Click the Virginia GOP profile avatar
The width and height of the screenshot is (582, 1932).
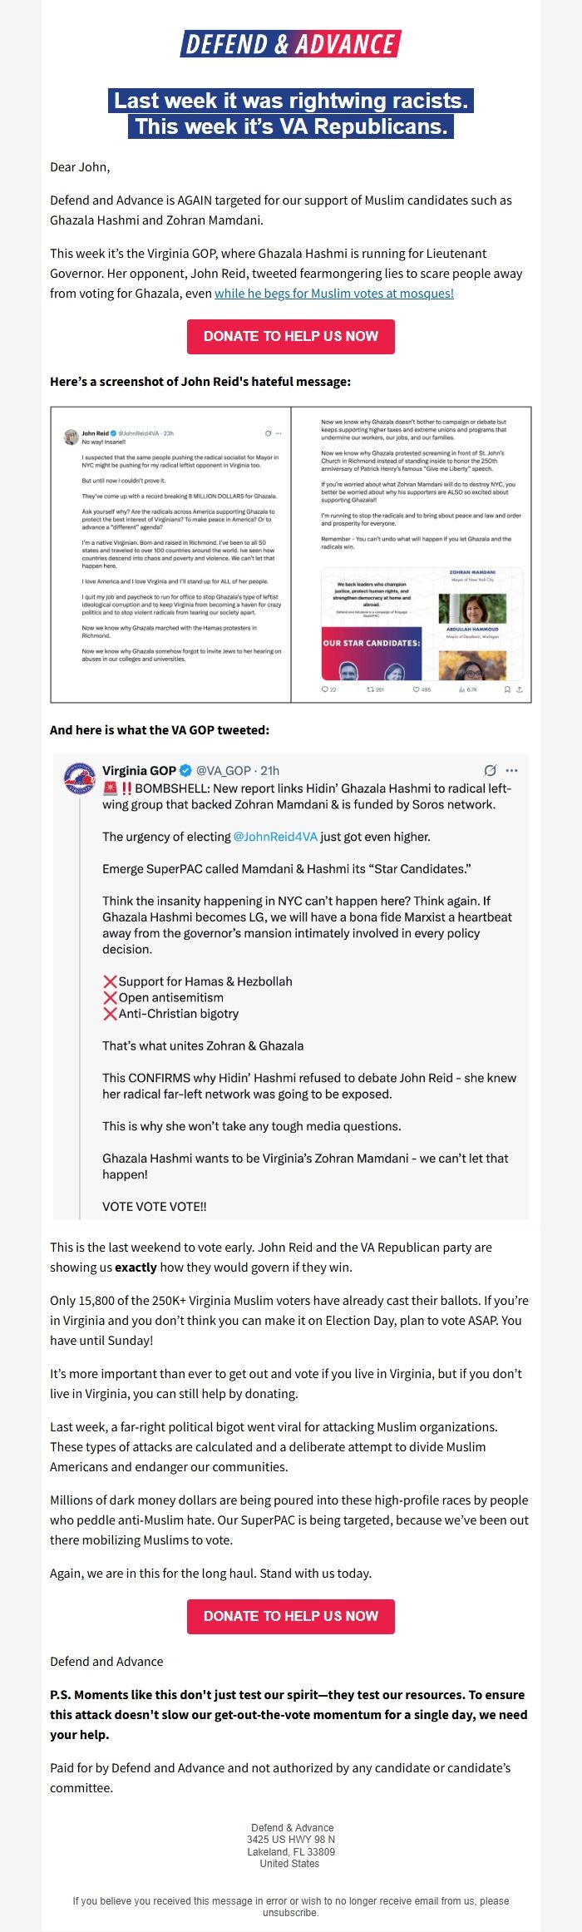[80, 778]
